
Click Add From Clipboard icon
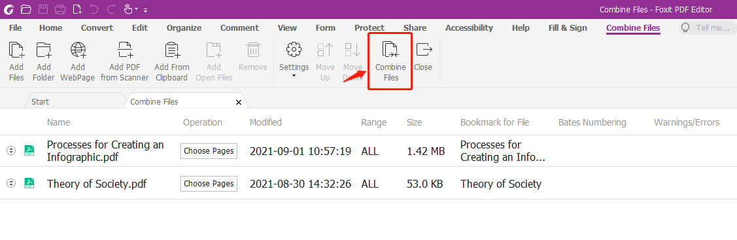(x=172, y=49)
